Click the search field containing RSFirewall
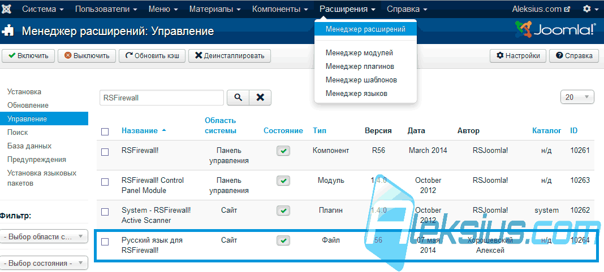The image size is (604, 272). click(162, 98)
